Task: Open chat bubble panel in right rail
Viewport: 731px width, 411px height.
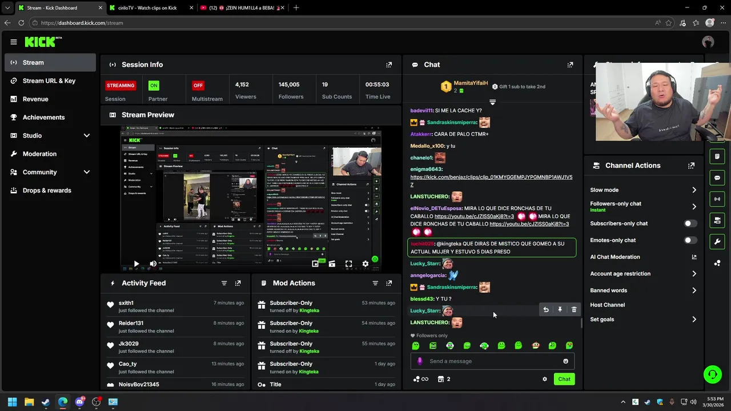Action: click(x=717, y=178)
